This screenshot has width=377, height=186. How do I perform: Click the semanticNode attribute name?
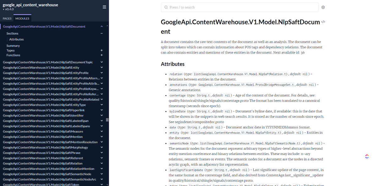coord(179,143)
